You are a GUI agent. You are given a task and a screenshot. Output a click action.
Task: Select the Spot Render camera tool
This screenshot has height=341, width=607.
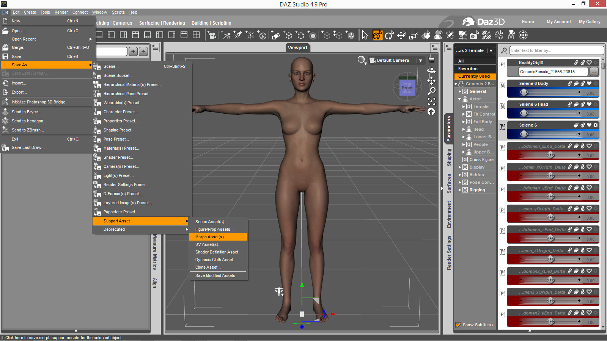pos(475,35)
